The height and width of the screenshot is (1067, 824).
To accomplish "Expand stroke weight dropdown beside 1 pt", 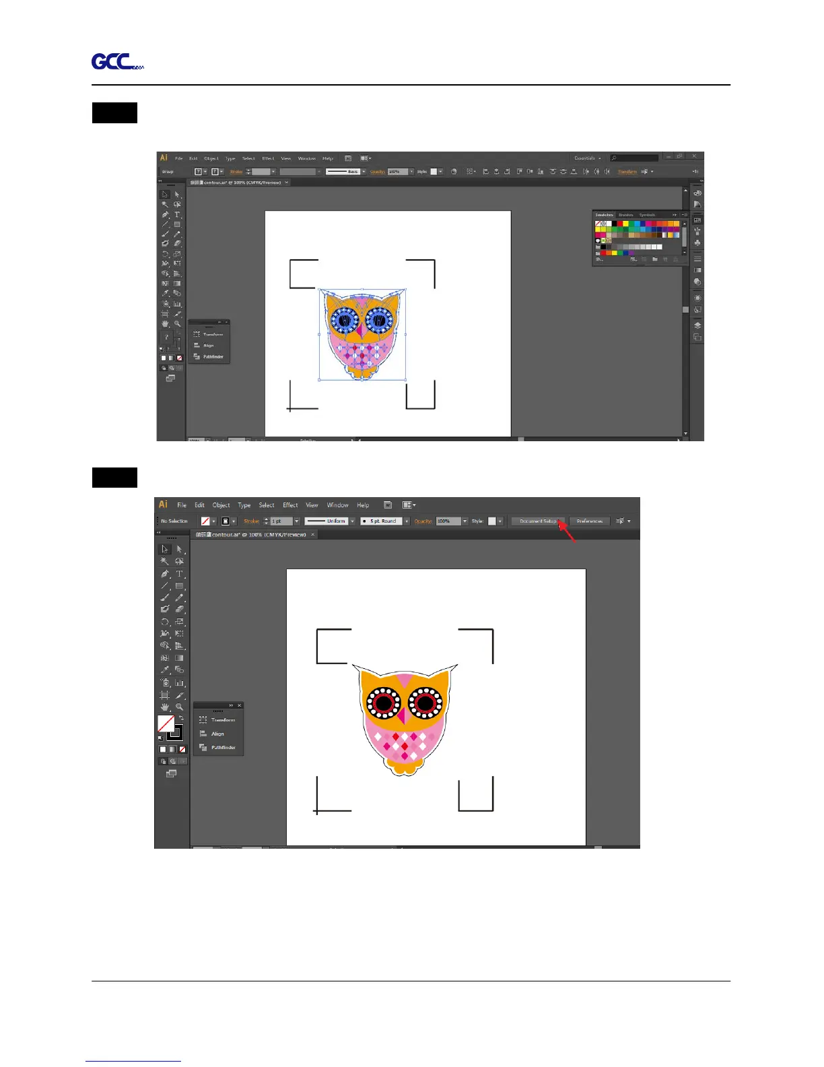I will tap(296, 521).
